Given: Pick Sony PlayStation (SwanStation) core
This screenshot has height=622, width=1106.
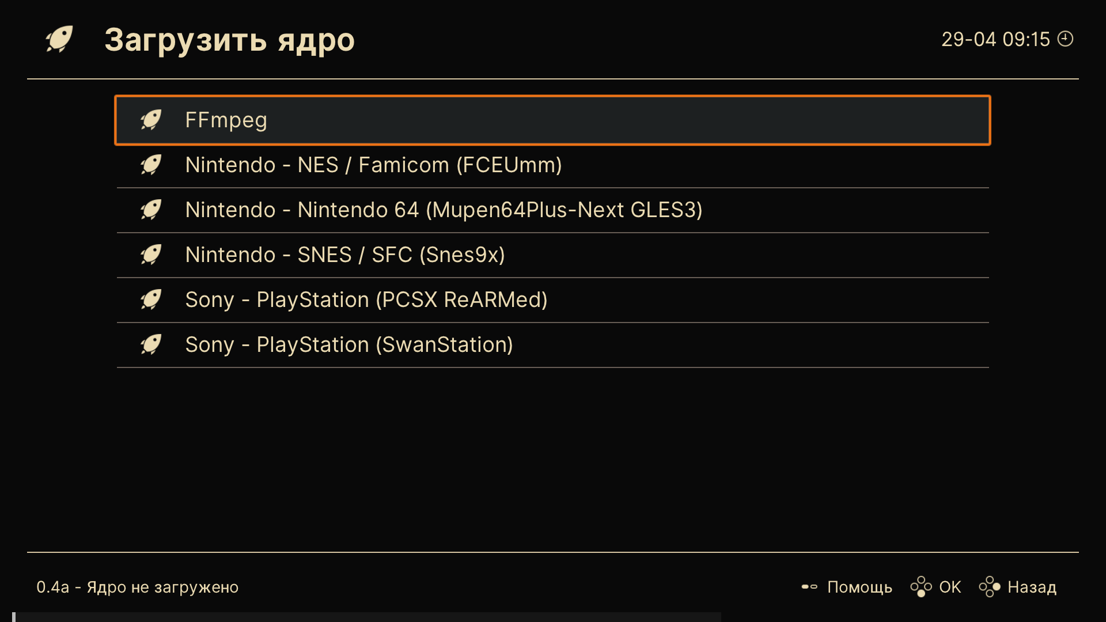Looking at the screenshot, I should [552, 345].
